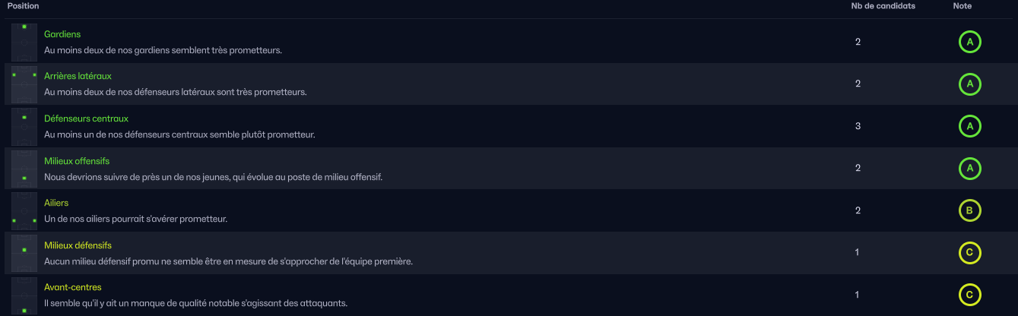Sort by the Position column header
The height and width of the screenshot is (316, 1018).
coord(23,6)
